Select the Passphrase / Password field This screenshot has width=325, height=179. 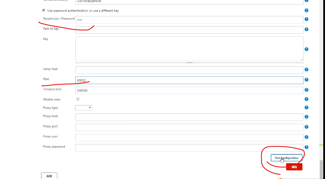(189, 20)
